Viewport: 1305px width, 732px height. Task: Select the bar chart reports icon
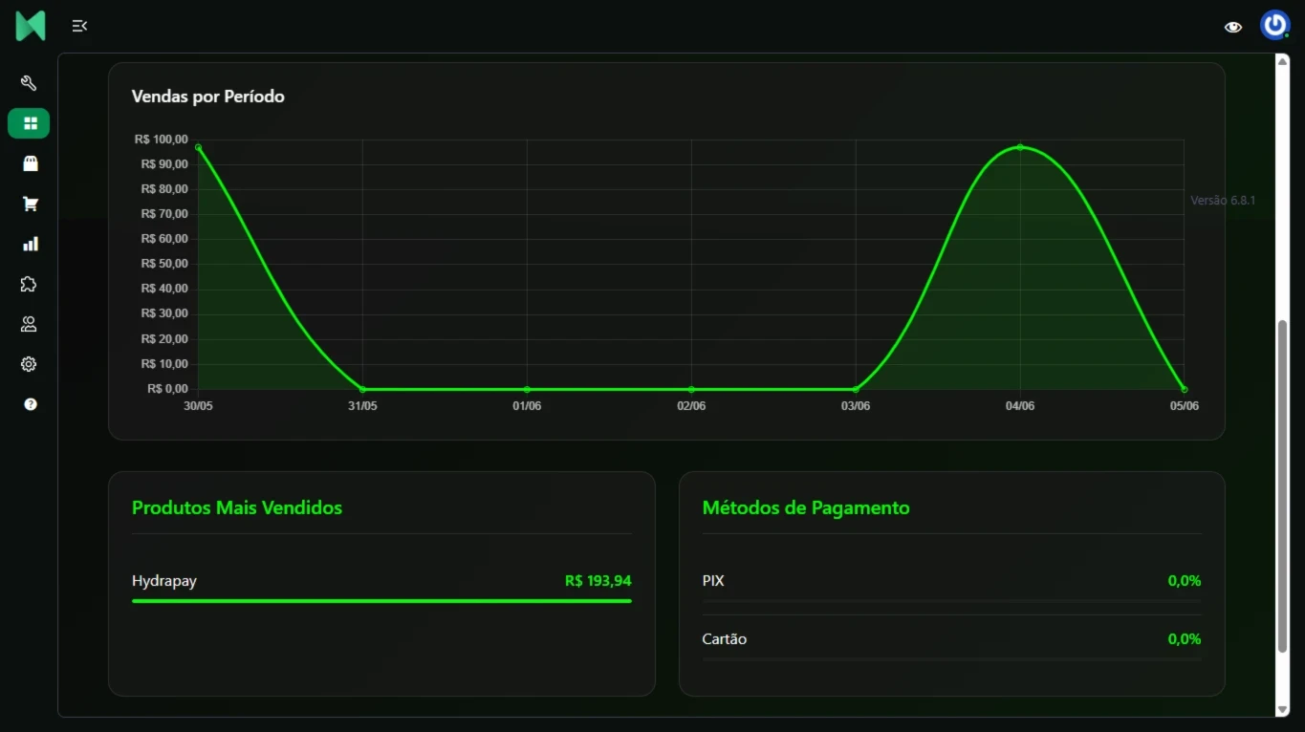point(29,244)
